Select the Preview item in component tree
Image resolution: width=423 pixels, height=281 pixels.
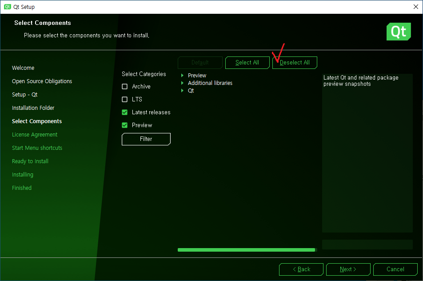[197, 76]
